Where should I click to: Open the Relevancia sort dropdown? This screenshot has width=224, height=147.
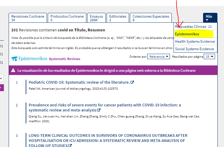(159, 56)
